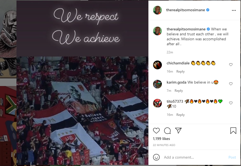
Task: Like the post with heart icon
Action: pos(156,131)
